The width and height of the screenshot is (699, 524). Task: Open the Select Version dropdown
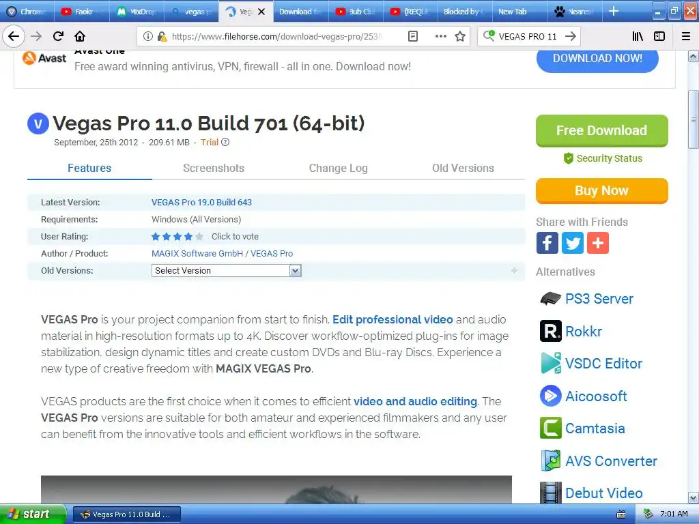[227, 270]
